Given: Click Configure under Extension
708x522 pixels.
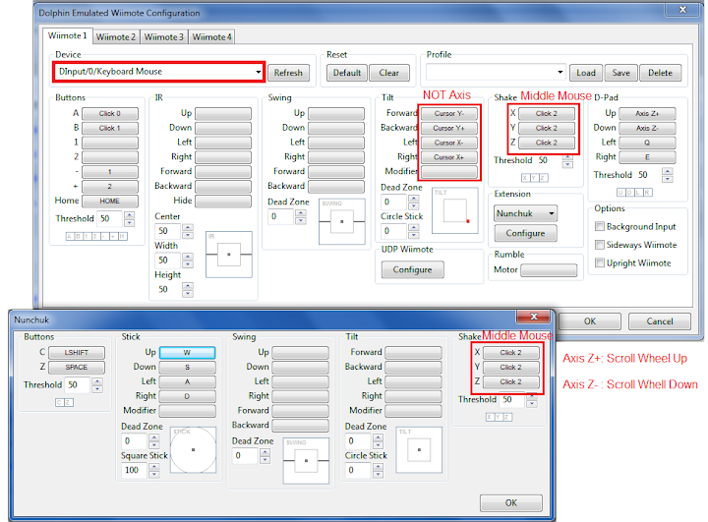Looking at the screenshot, I should pos(525,233).
